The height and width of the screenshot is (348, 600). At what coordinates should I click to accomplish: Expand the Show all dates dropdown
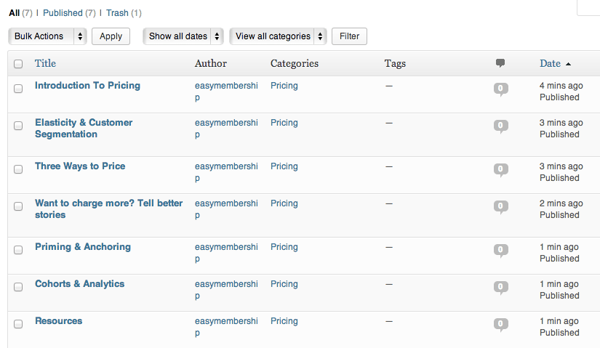pyautogui.click(x=183, y=36)
